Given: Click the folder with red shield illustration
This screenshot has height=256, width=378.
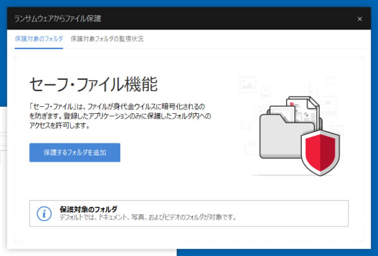Looking at the screenshot, I should click(x=300, y=136).
